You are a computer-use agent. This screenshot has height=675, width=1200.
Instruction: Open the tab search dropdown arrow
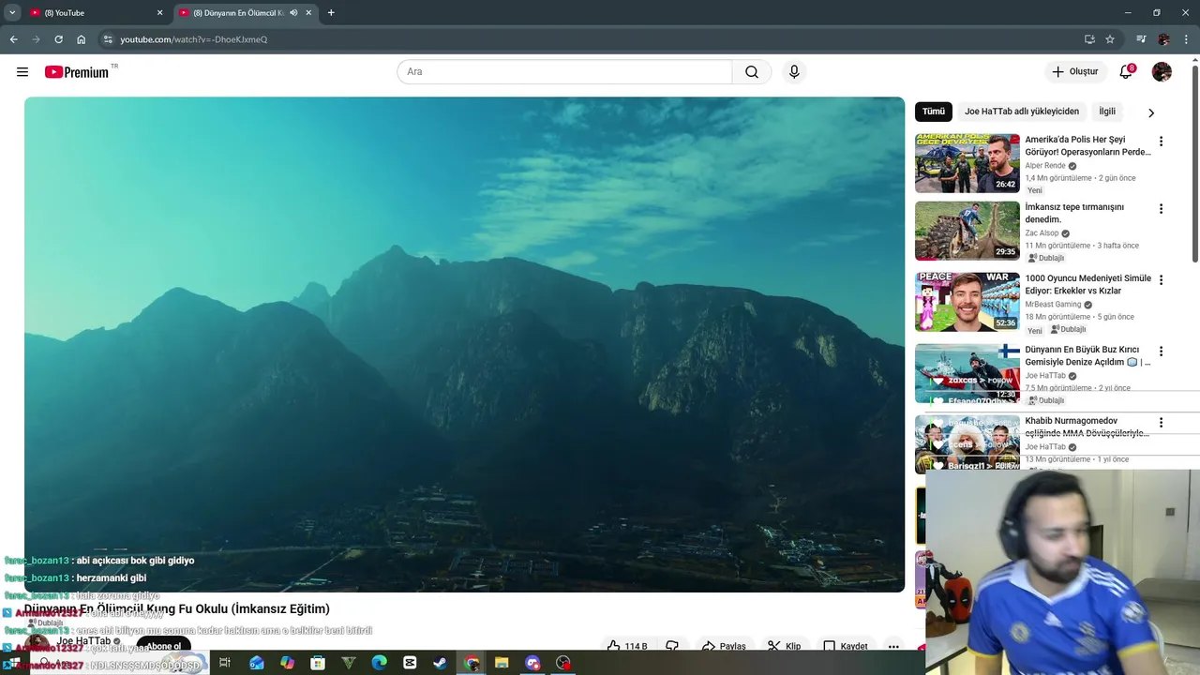12,13
